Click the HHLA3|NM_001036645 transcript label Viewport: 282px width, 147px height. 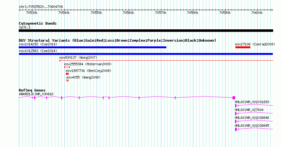click(x=252, y=126)
